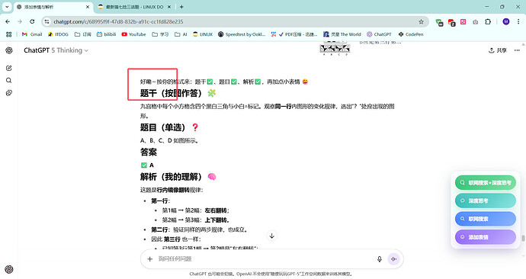Click the puzzle options image thumbnail
This screenshot has height=279, width=526.
(335, 50)
